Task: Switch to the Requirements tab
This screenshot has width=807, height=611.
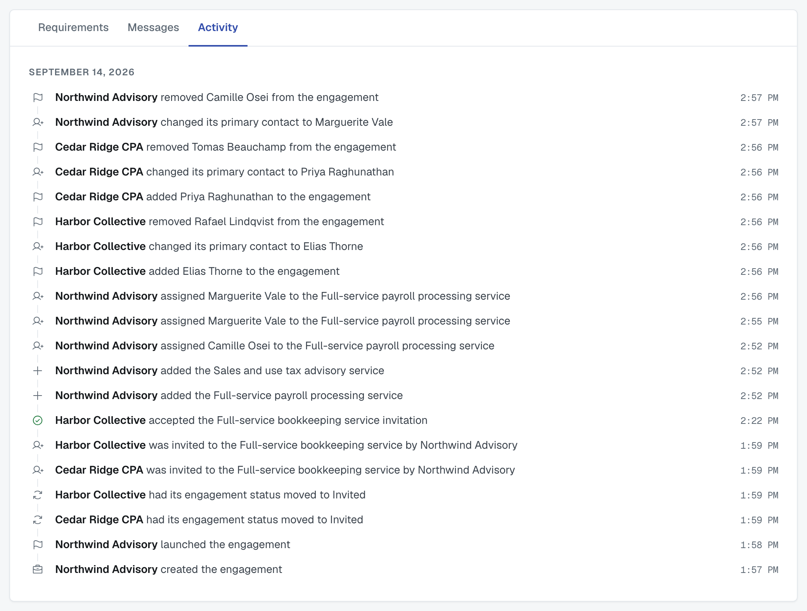Action: pyautogui.click(x=73, y=28)
